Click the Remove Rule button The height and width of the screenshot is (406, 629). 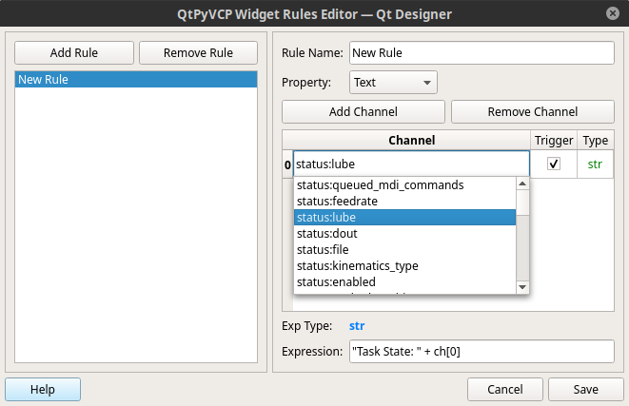pyautogui.click(x=198, y=52)
